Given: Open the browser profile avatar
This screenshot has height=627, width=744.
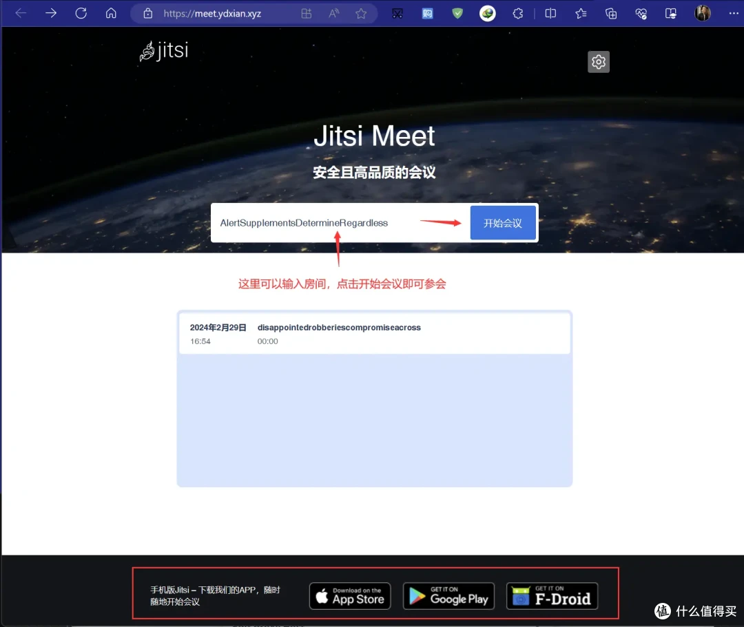Looking at the screenshot, I should (702, 13).
